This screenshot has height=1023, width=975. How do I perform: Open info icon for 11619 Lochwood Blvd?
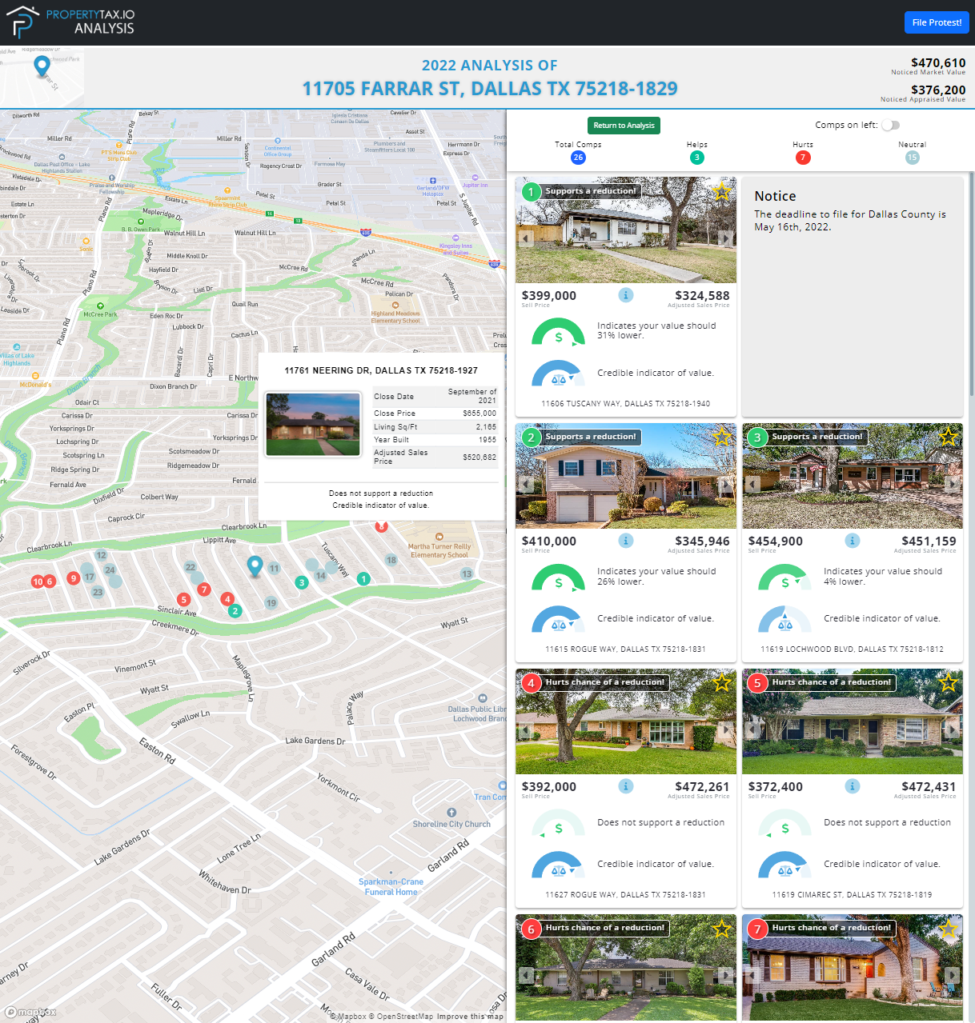click(853, 541)
